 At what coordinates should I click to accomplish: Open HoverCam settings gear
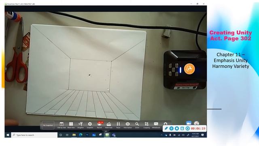coord(166,124)
